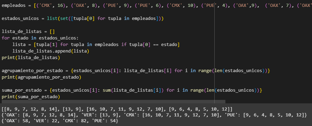Click the horizontal scrollbar under the code
This screenshot has width=312, height=126.
[114, 102]
